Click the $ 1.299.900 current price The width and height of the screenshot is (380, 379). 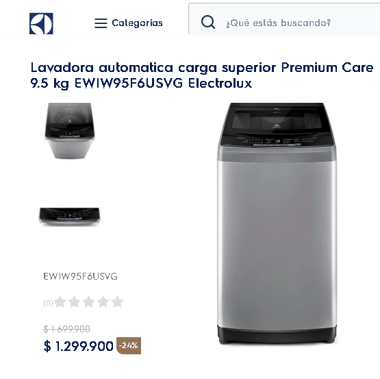point(79,346)
